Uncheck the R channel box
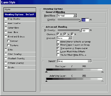 58,34
